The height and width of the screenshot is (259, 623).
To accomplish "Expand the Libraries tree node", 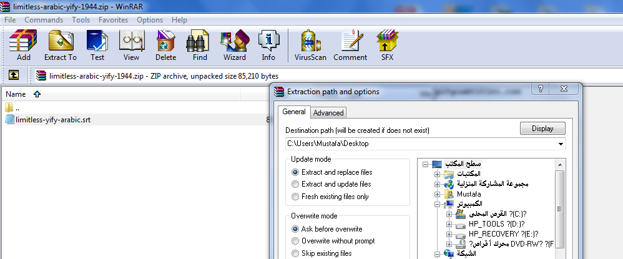I will [x=438, y=174].
